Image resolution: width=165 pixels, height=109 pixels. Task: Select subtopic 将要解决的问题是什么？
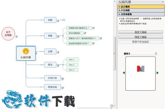pos(79,28)
